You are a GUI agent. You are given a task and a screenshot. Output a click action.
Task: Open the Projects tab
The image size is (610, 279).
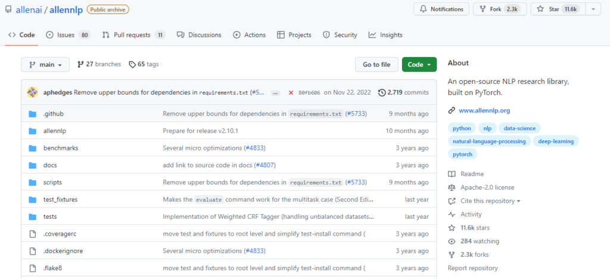tap(294, 35)
